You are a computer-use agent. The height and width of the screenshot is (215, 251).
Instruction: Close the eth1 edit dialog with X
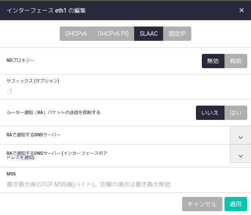coord(241,10)
